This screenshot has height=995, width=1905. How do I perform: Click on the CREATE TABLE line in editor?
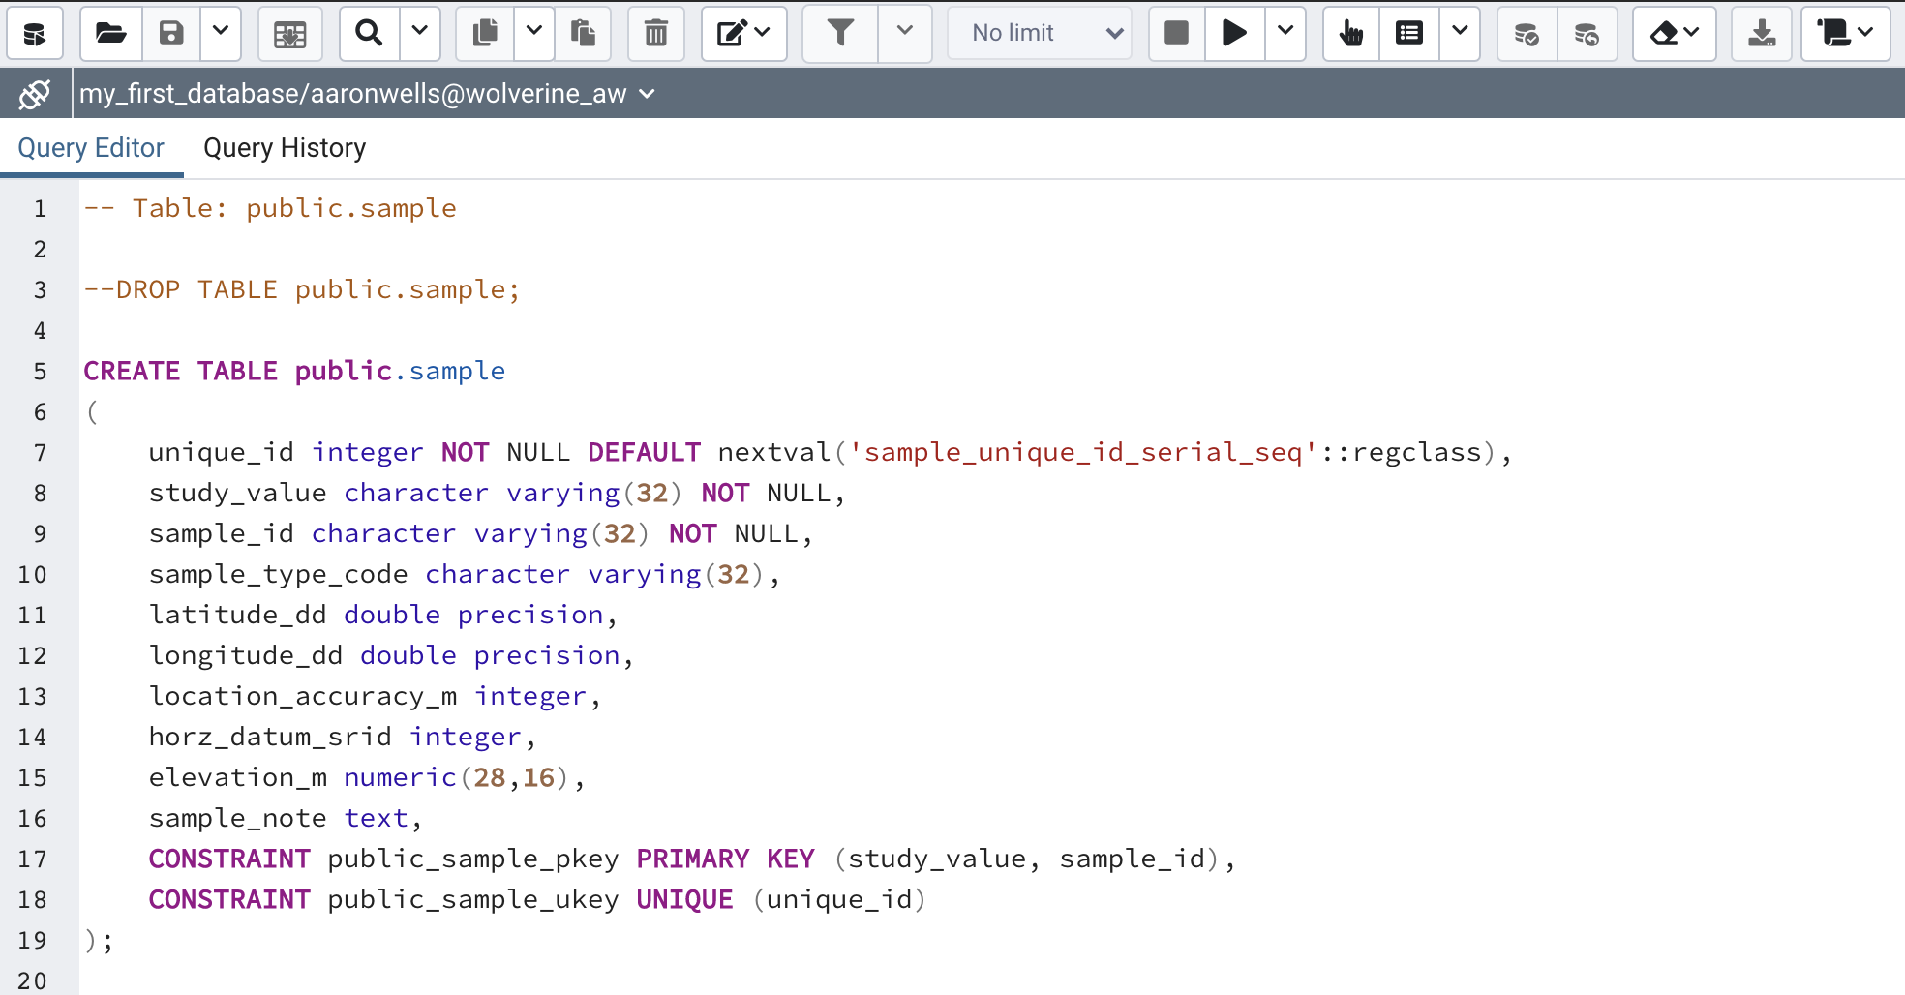pos(294,371)
